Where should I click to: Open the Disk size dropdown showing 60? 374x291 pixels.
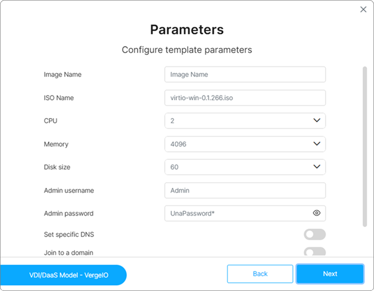click(x=238, y=167)
